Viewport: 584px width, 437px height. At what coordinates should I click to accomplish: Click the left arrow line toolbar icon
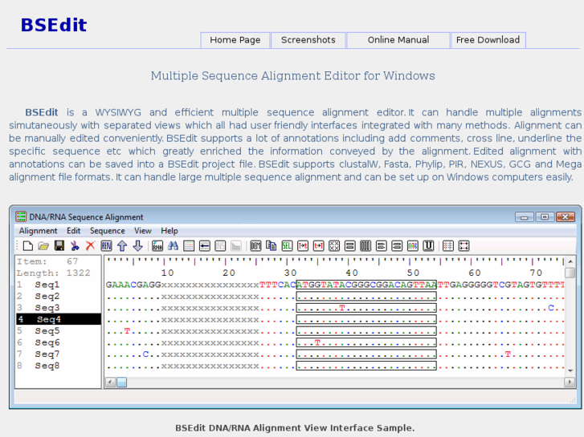tap(205, 246)
